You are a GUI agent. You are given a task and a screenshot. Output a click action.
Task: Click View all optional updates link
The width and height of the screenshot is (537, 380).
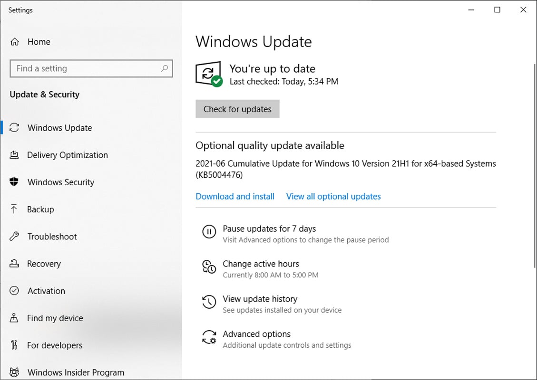point(333,196)
